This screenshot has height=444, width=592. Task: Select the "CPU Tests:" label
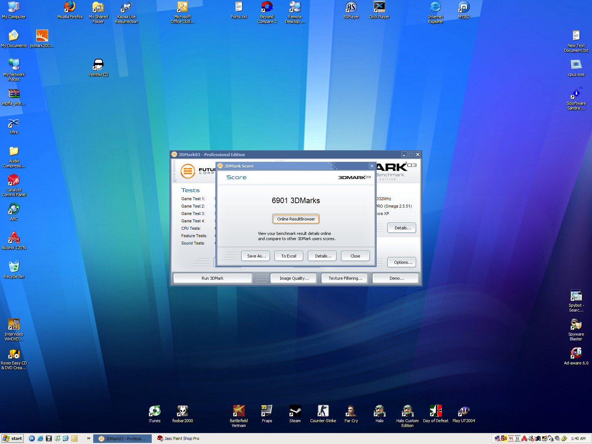[x=191, y=228]
